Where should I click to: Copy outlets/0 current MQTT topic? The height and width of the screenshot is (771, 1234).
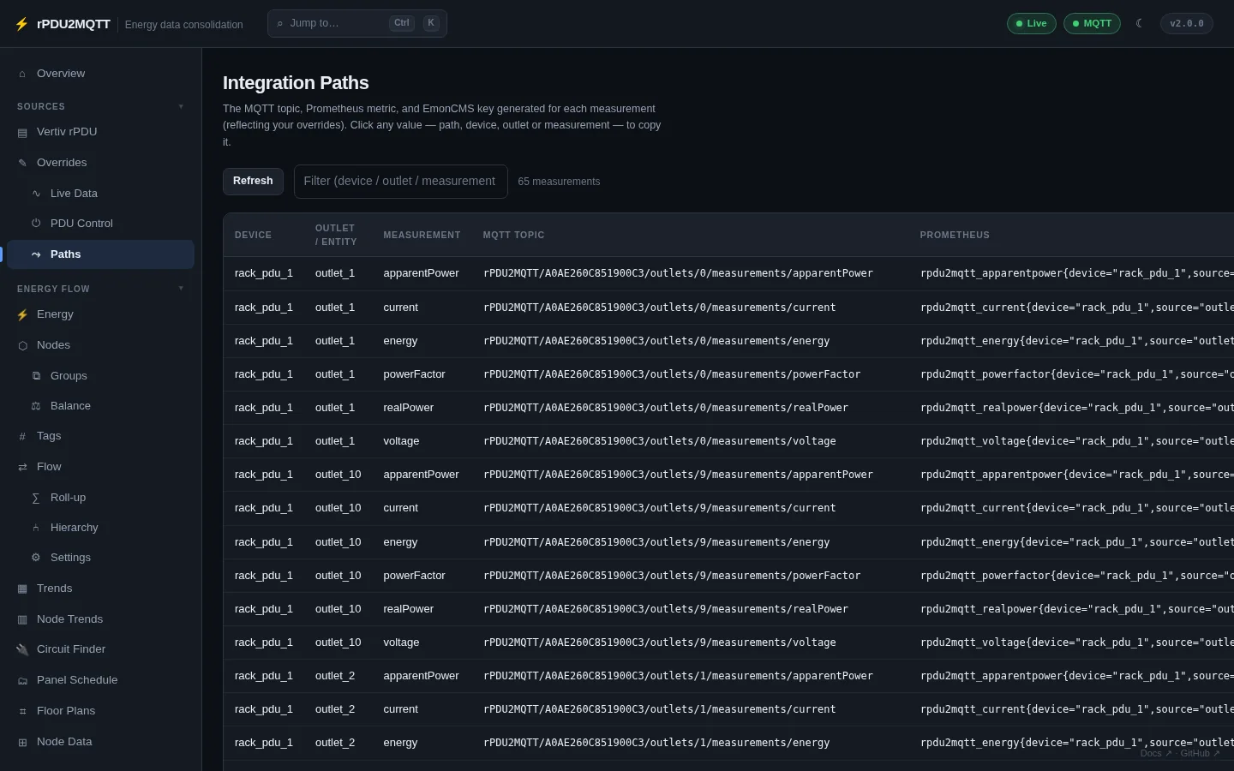click(x=660, y=307)
